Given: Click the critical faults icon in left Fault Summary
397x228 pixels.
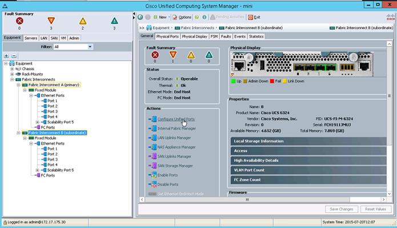Looking at the screenshot, I should tap(19, 21).
